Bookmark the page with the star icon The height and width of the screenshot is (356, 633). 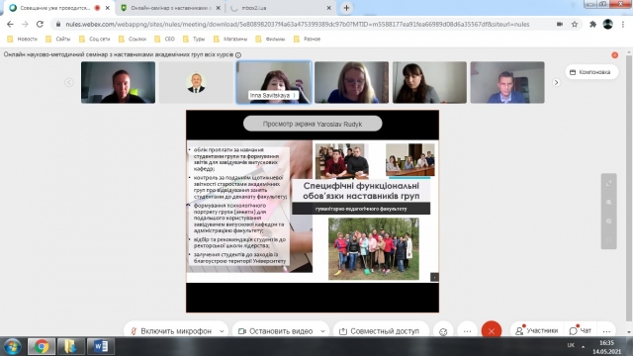(x=575, y=24)
